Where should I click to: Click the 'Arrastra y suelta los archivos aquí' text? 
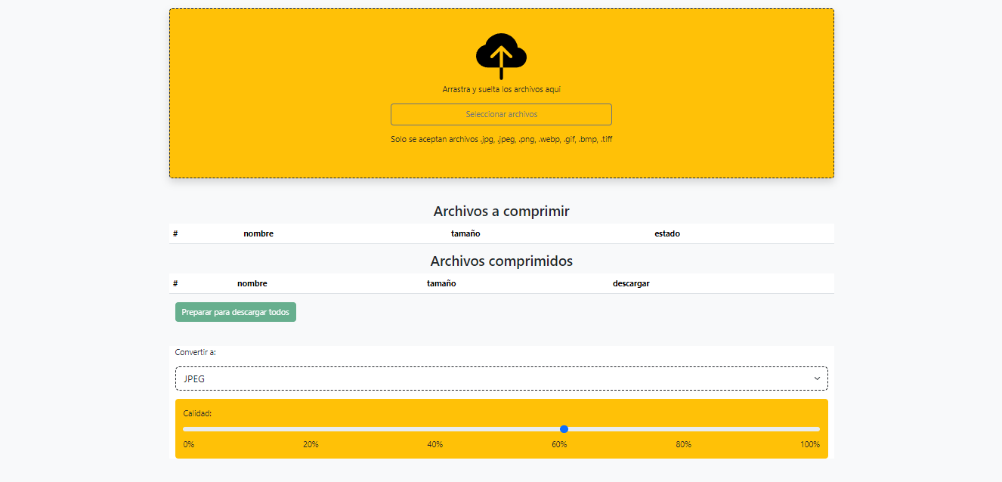[x=501, y=89]
